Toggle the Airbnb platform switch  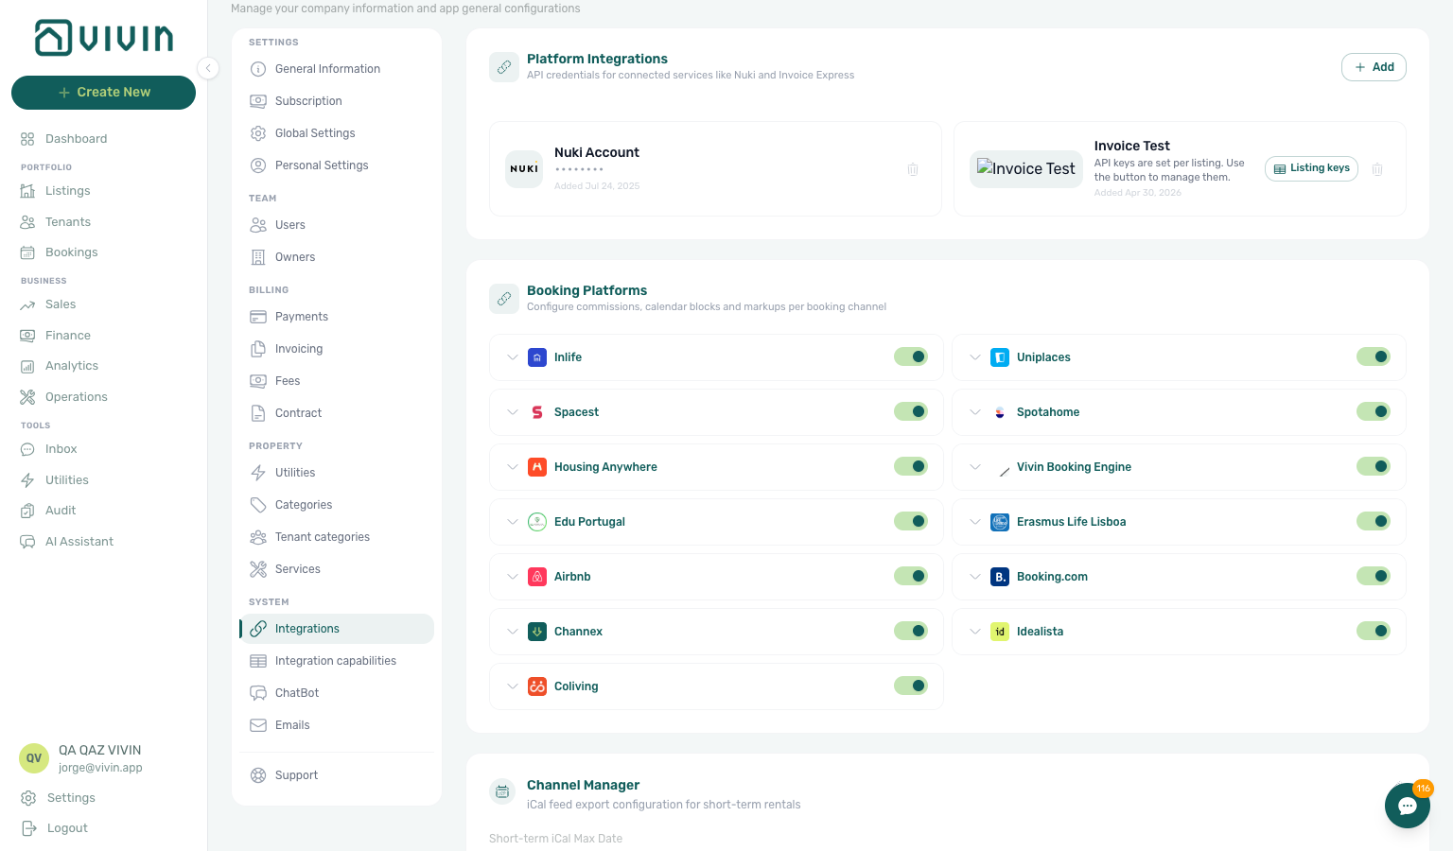tap(911, 576)
